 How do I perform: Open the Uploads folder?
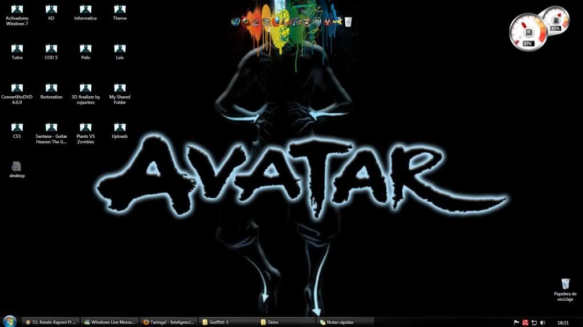120,131
